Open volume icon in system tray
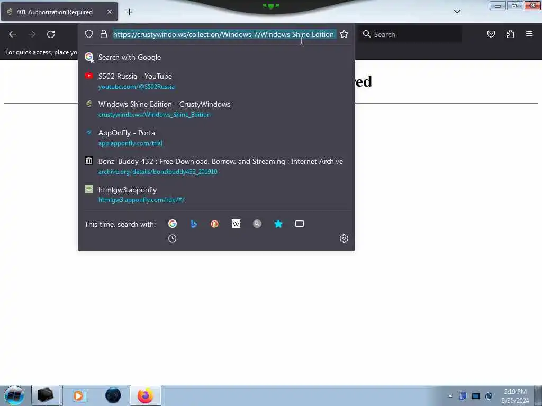The image size is (542, 406). point(489,396)
